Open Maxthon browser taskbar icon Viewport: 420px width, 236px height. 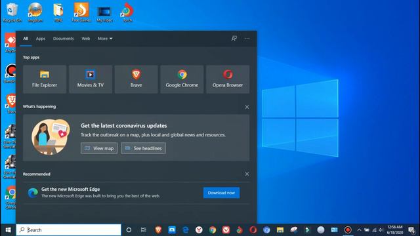[172, 230]
